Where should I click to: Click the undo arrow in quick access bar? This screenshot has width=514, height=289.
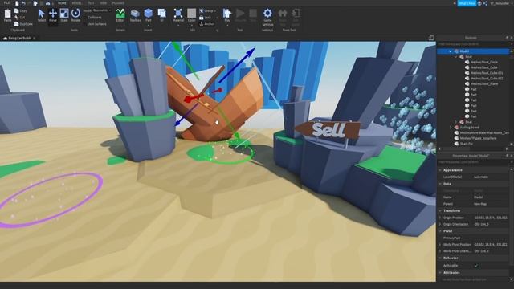23,3
